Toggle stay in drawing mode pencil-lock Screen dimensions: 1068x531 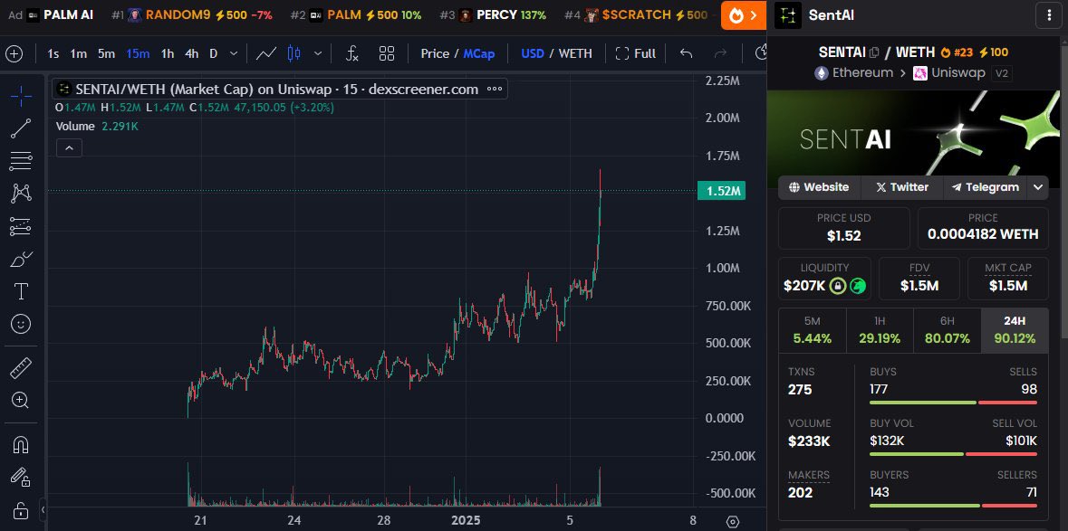[x=21, y=478]
